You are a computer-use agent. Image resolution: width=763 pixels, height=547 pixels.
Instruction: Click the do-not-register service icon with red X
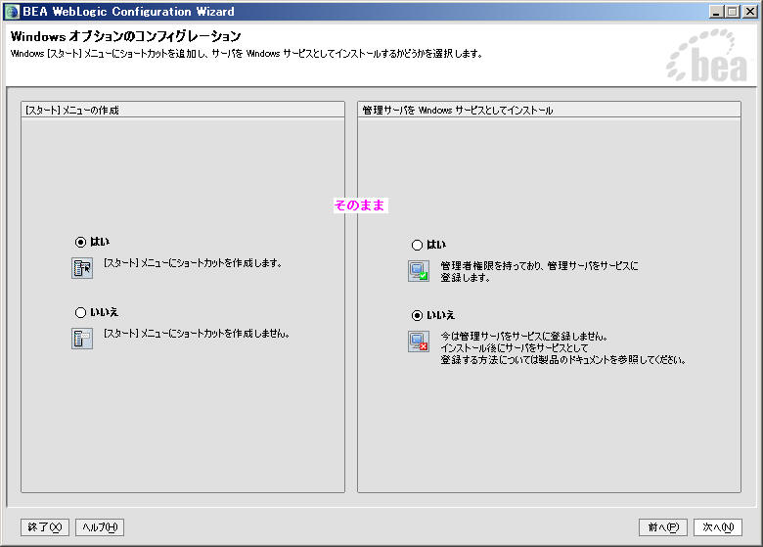coord(419,342)
